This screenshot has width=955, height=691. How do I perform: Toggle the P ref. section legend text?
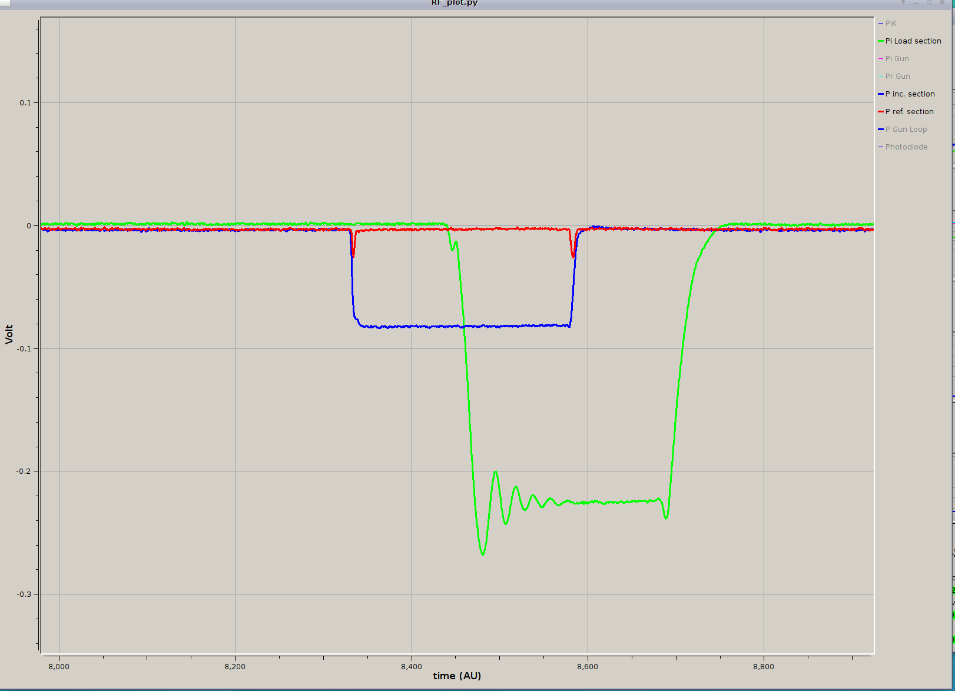click(910, 112)
